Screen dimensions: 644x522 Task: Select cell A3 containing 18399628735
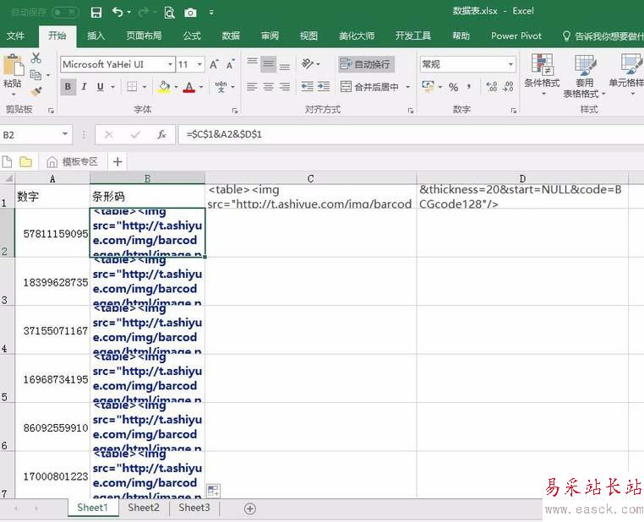click(x=52, y=282)
